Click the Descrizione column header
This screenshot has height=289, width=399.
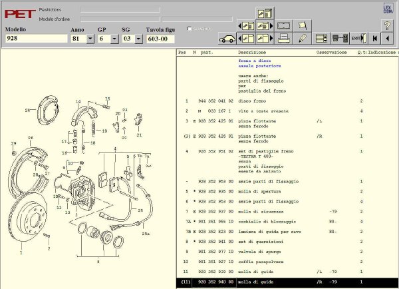pos(252,52)
